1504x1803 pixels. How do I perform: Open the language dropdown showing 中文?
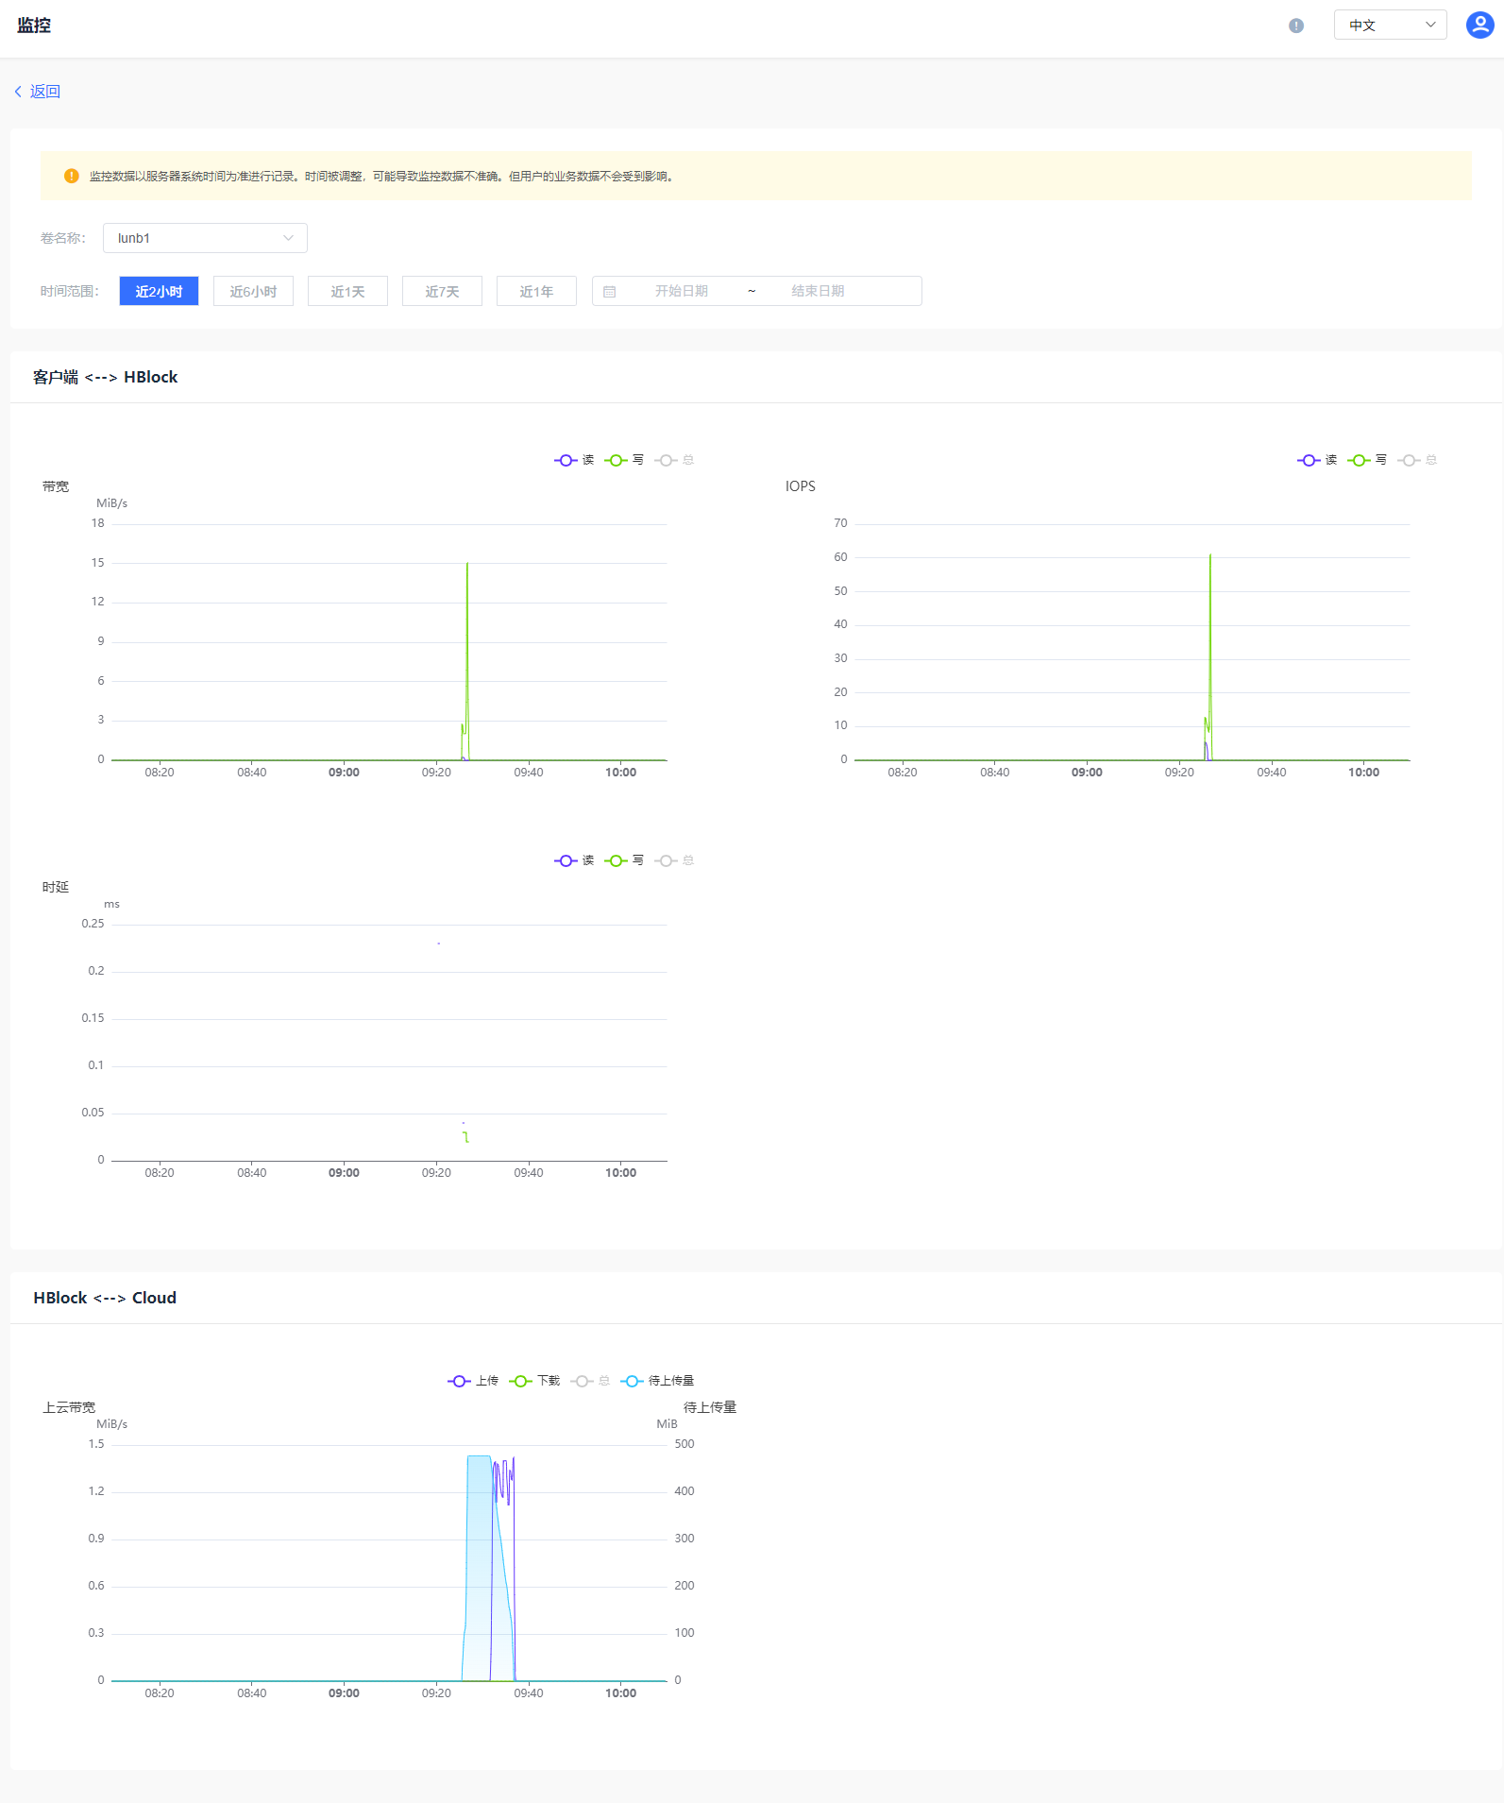pyautogui.click(x=1390, y=26)
